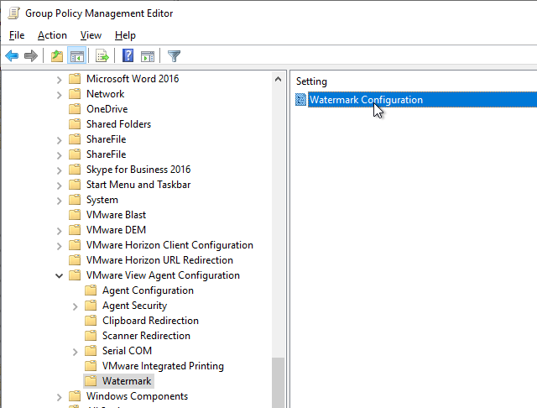This screenshot has width=537, height=408.
Task: Click the Agent Configuration folder icon
Action: [91, 290]
